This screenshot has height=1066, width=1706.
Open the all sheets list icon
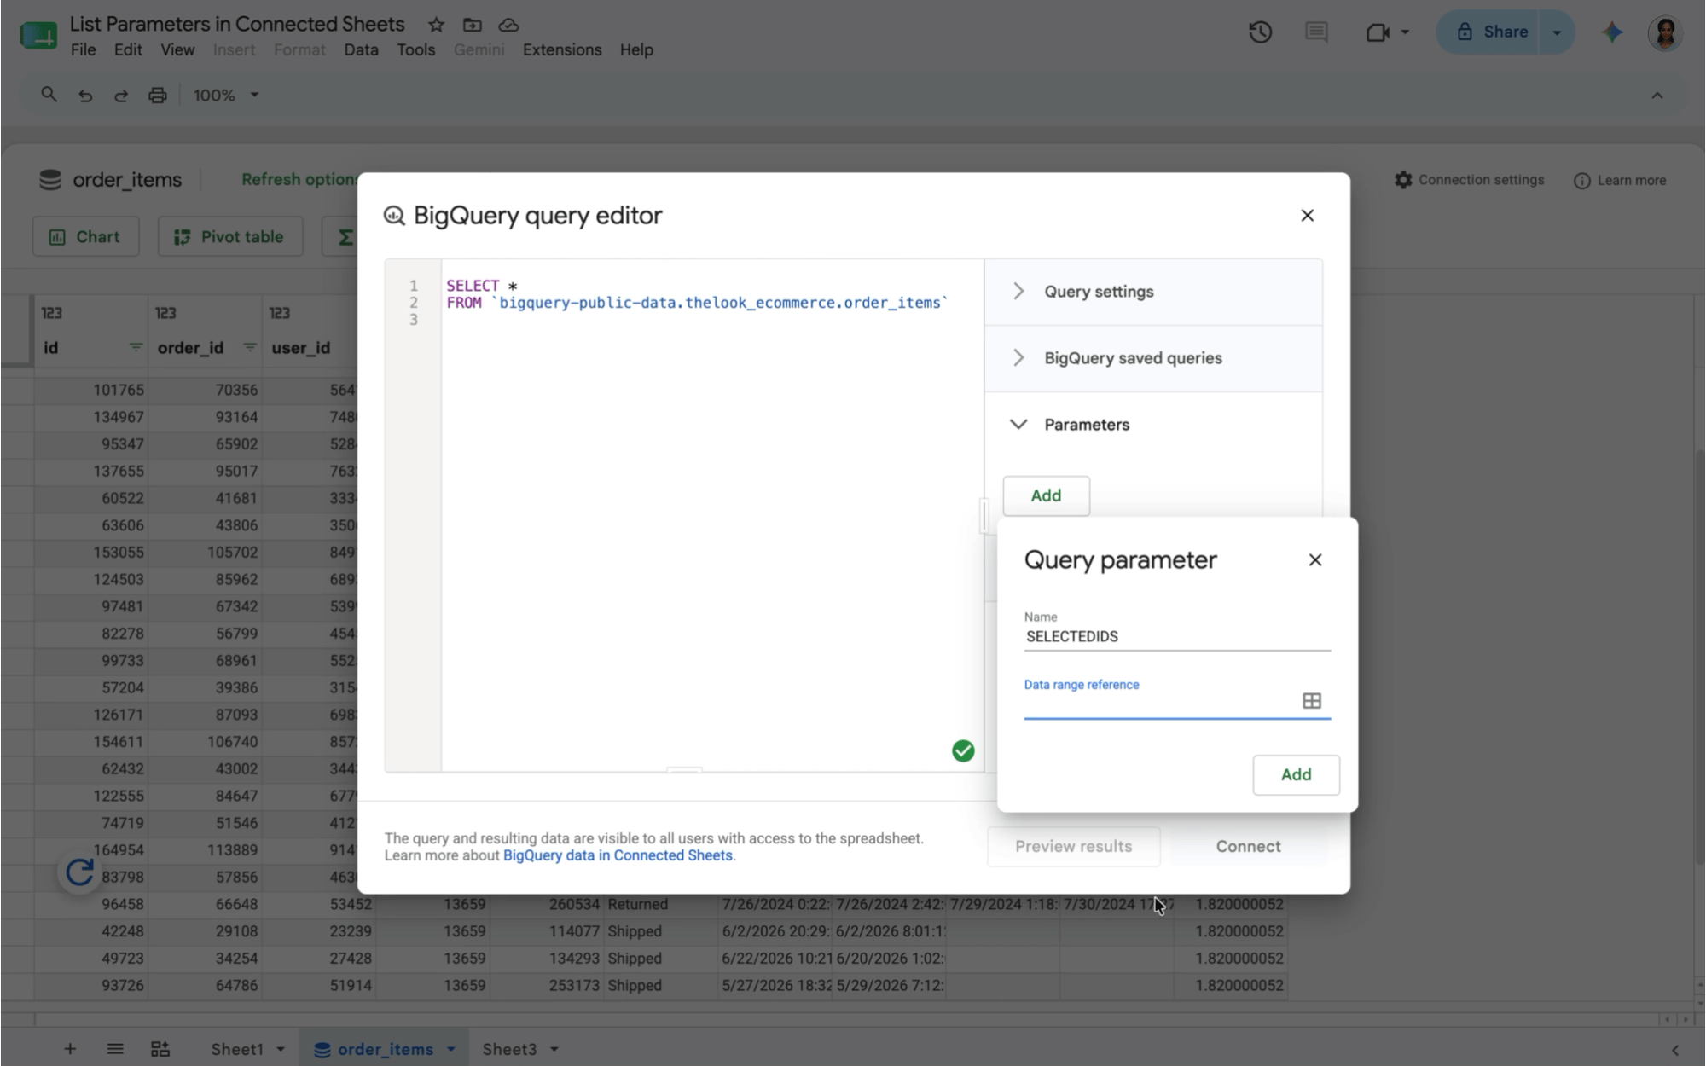click(115, 1049)
